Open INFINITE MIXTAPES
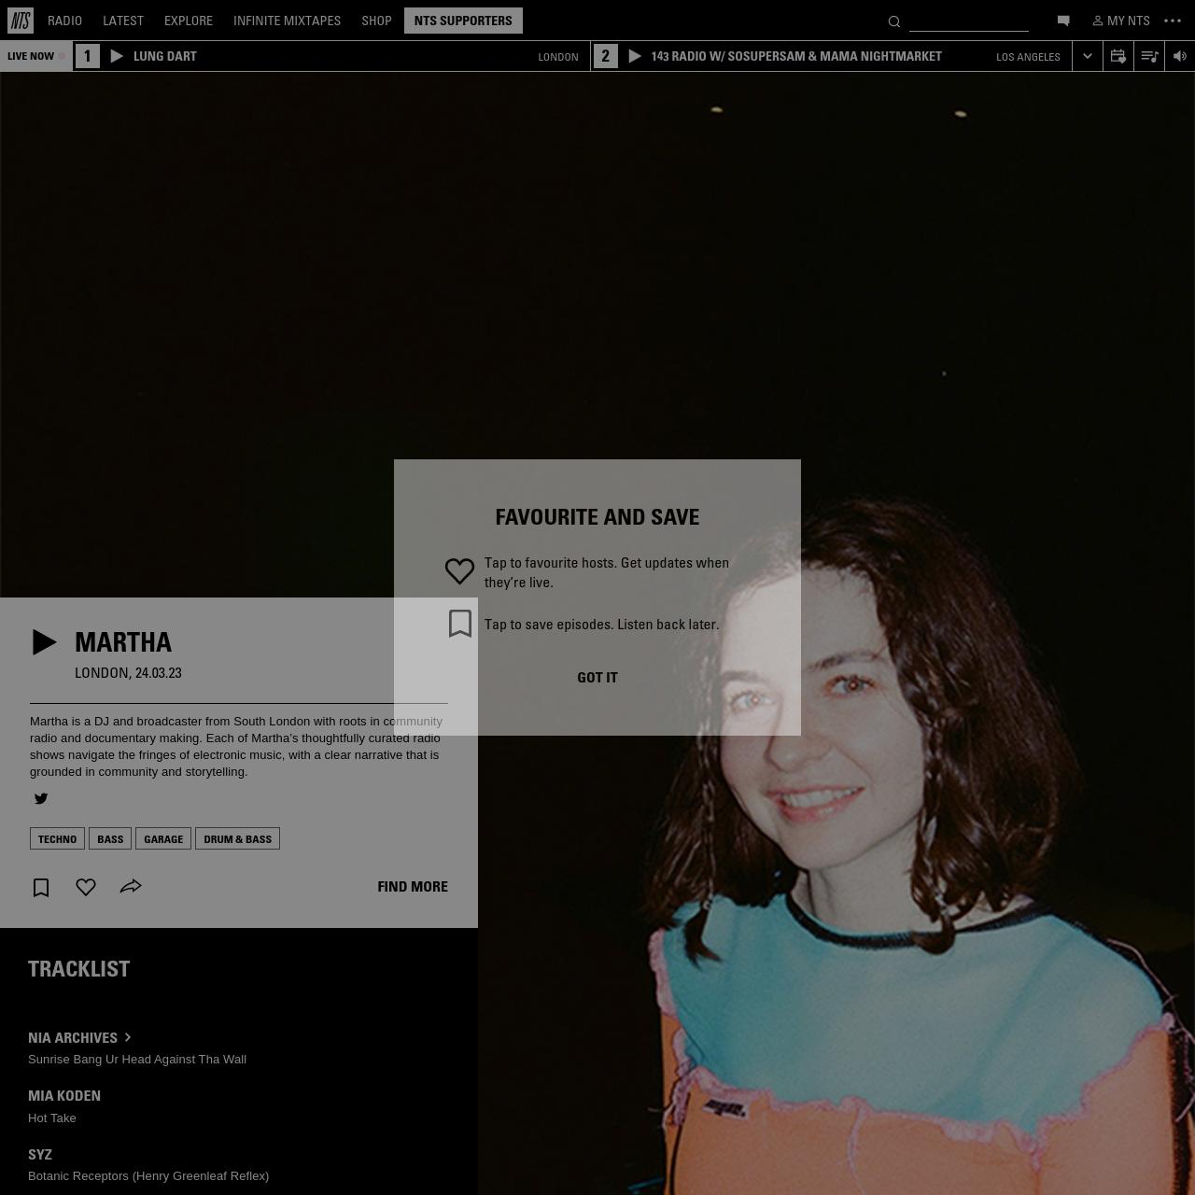 (x=287, y=21)
